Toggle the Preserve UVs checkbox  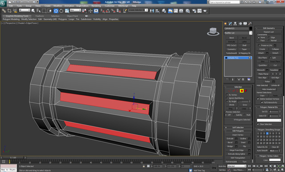(x=259, y=45)
